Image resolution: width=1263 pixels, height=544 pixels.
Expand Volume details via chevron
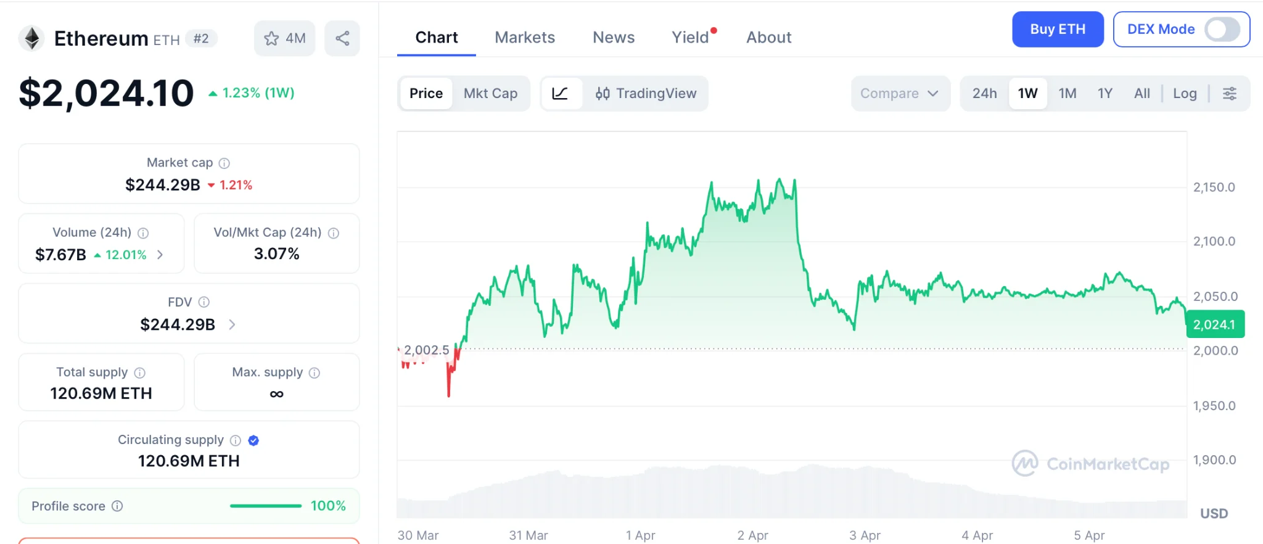pos(159,254)
